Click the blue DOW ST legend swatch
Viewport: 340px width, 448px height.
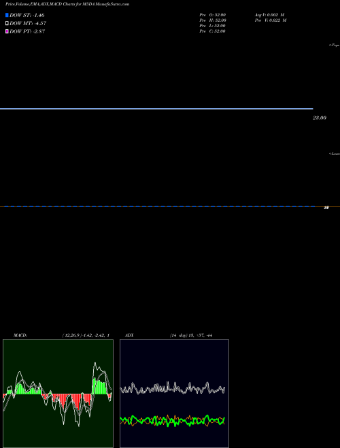click(7, 15)
